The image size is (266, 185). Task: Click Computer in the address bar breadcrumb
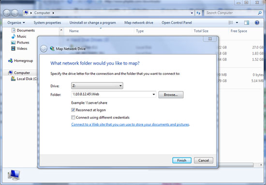pos(42,13)
